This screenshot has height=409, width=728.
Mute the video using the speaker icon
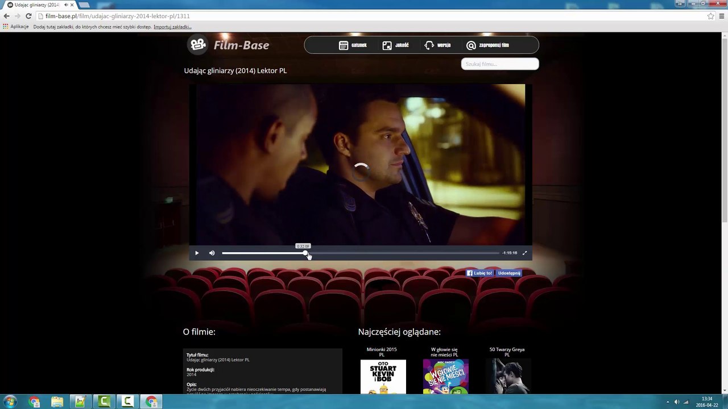(212, 253)
